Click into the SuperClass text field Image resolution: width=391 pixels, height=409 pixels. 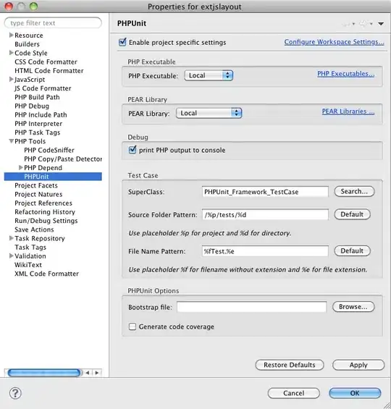265,192
